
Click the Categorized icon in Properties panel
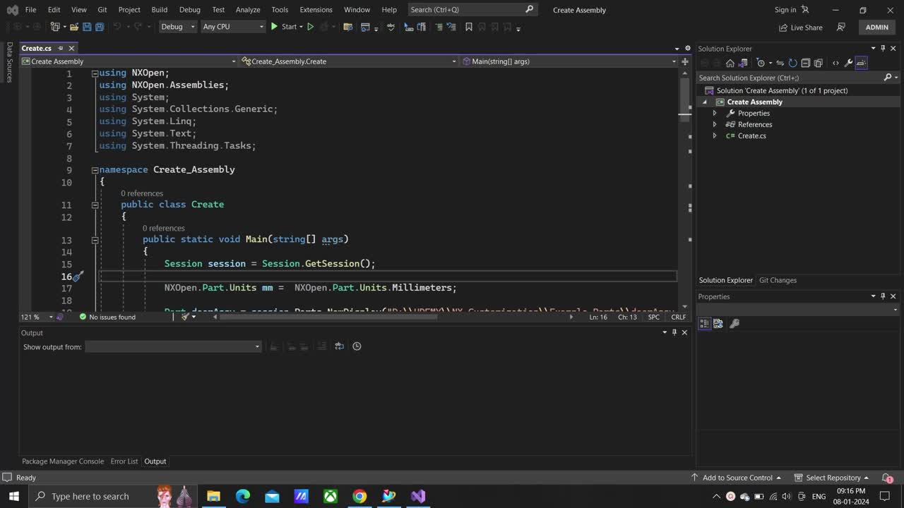(x=704, y=324)
